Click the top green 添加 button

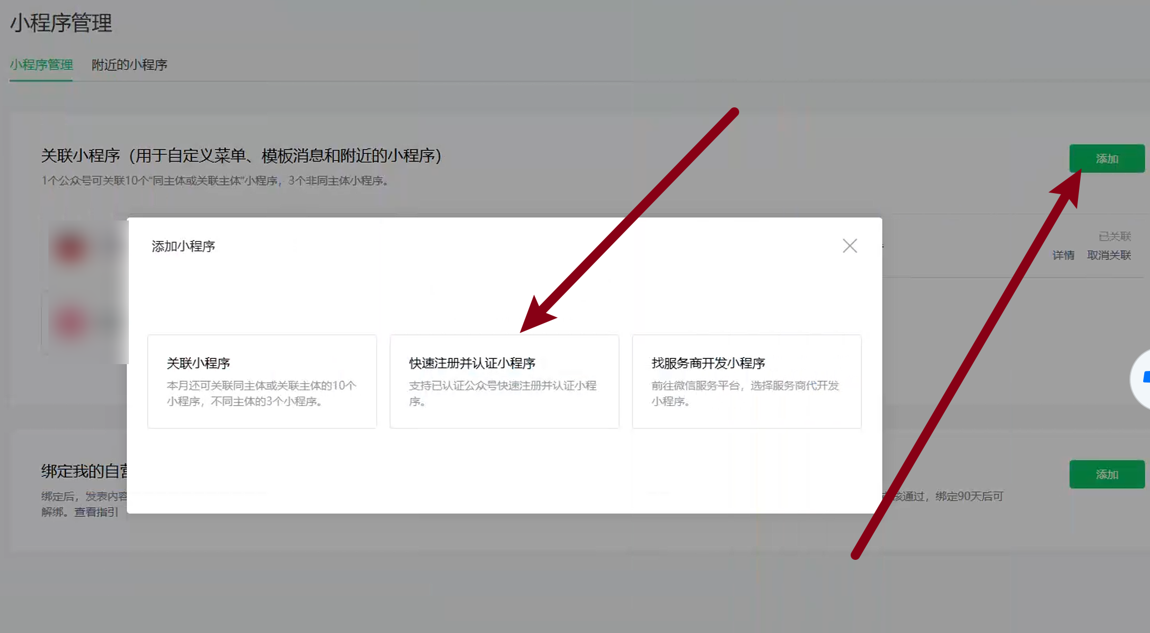(1107, 158)
